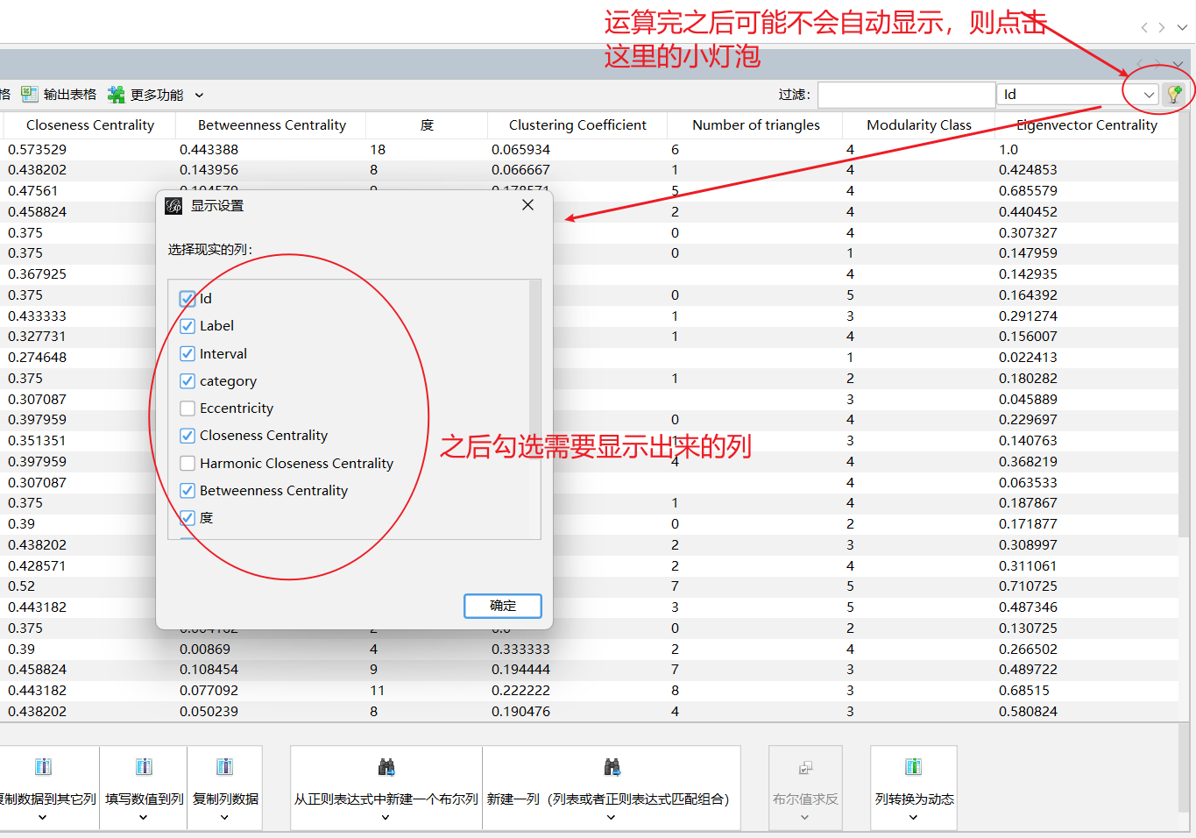
Task: Select the cell 0.573529
Action: pos(38,150)
